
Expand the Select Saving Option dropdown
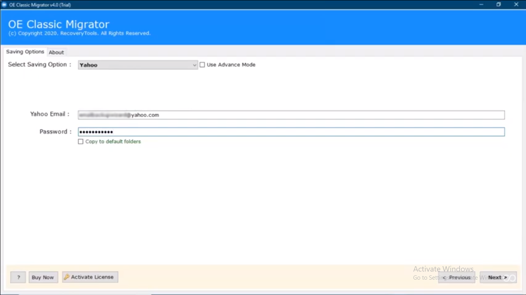point(138,65)
